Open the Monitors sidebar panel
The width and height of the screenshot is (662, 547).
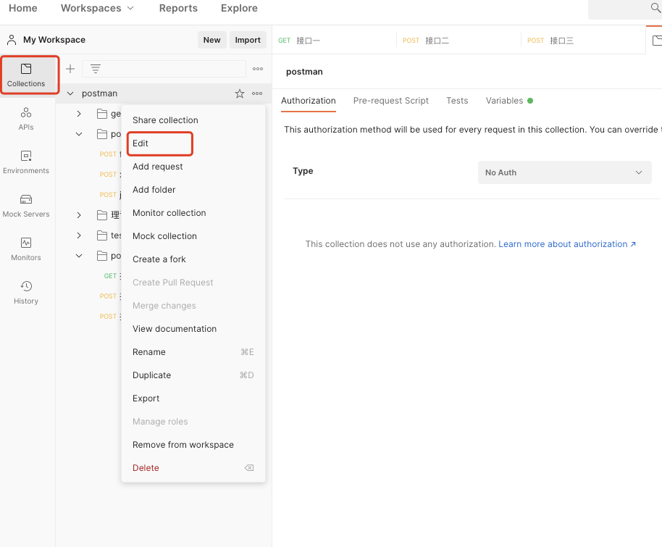pyautogui.click(x=26, y=249)
